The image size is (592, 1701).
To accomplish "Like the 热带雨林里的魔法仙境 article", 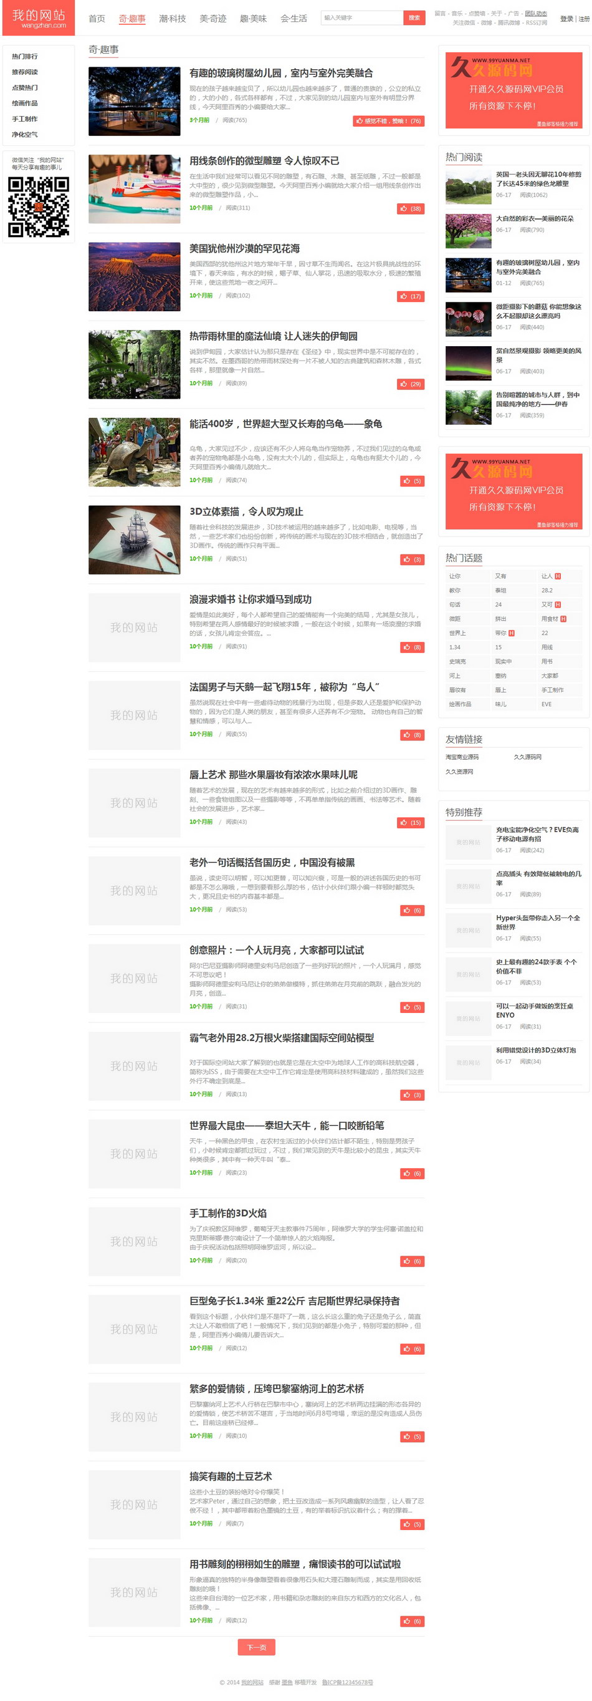I will coord(411,384).
